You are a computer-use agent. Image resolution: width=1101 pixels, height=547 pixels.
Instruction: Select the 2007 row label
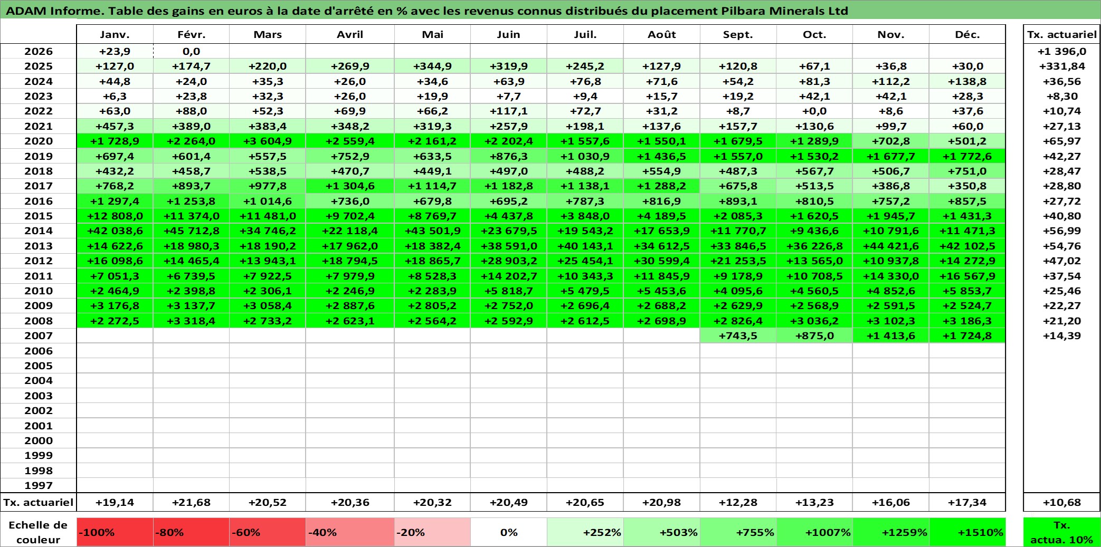(39, 335)
